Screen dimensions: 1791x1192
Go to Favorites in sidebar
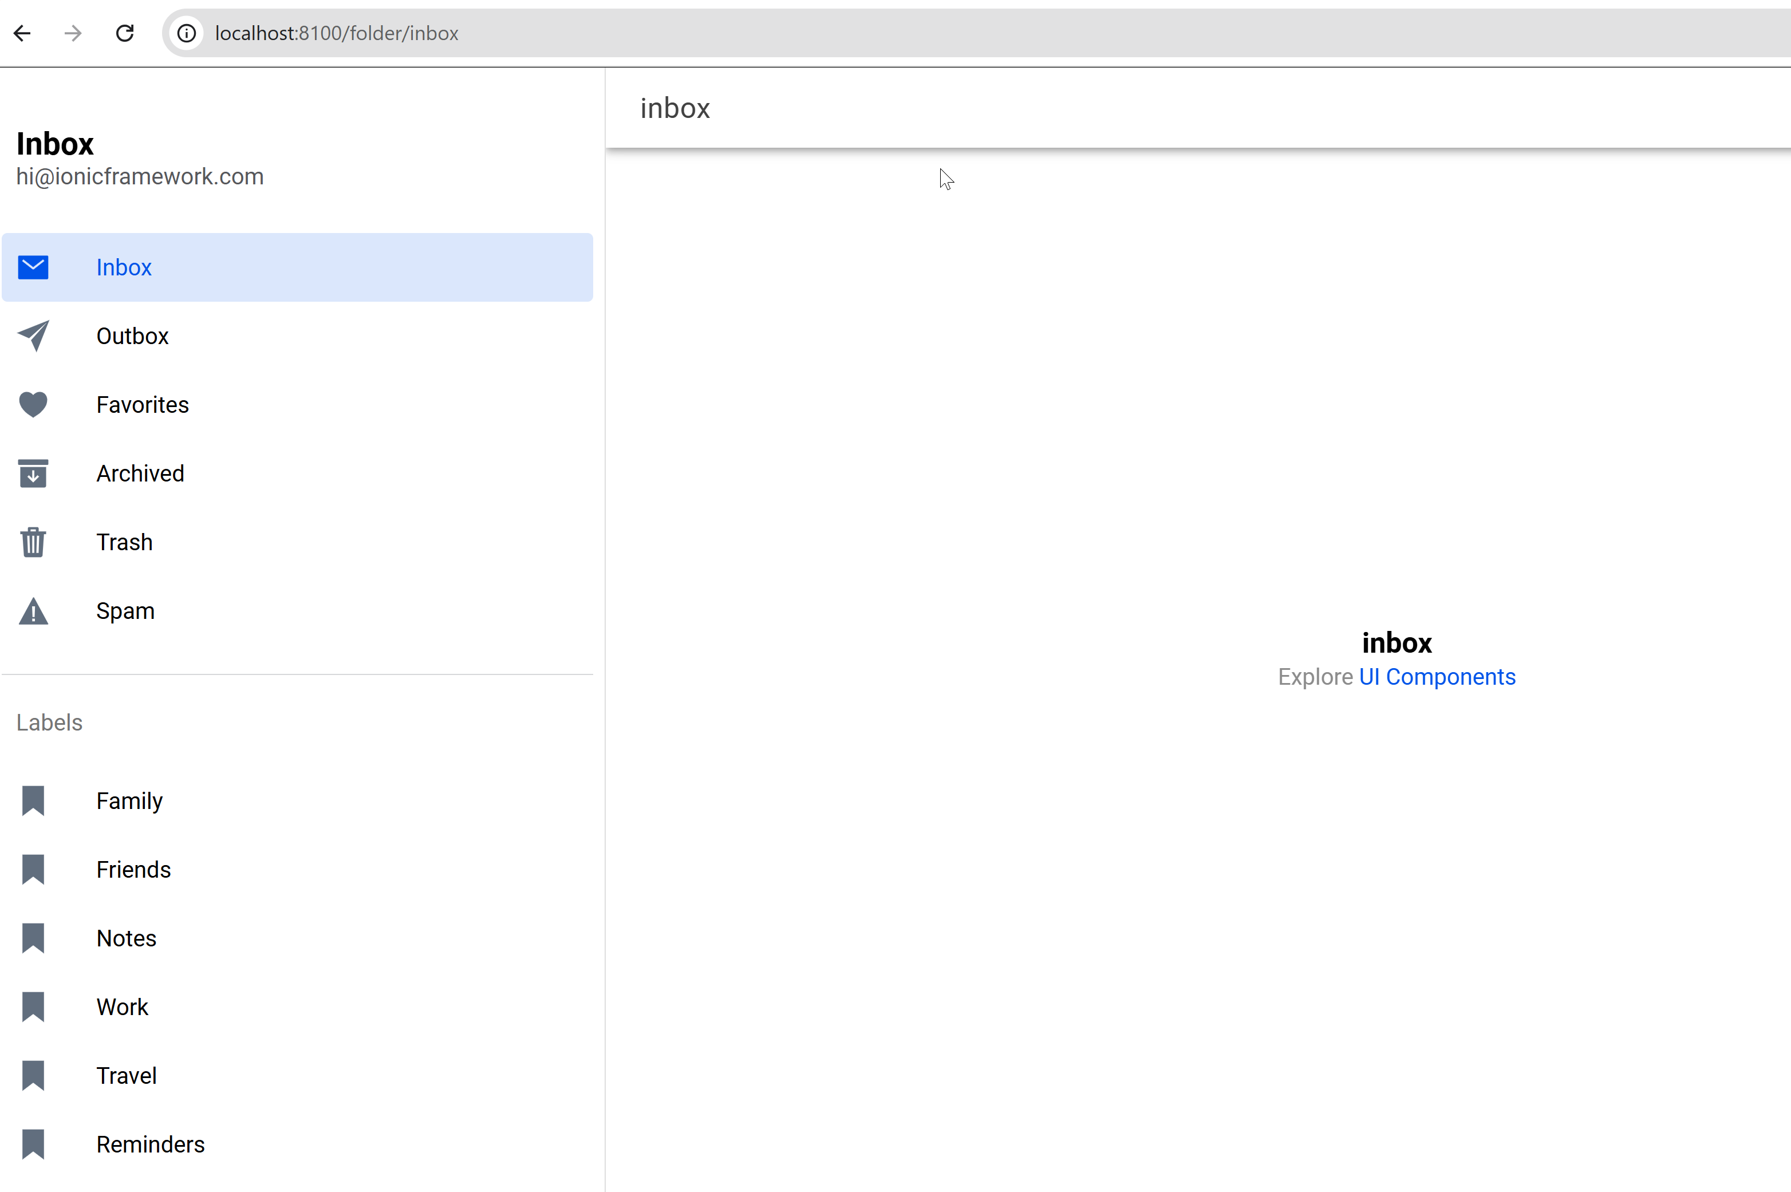[142, 404]
